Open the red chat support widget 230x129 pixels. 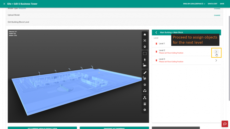tap(225, 124)
